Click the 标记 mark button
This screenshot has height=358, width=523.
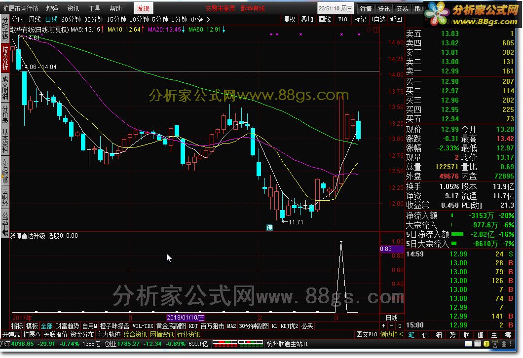[x=360, y=20]
